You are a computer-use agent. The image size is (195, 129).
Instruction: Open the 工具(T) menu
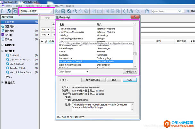point(48,6)
